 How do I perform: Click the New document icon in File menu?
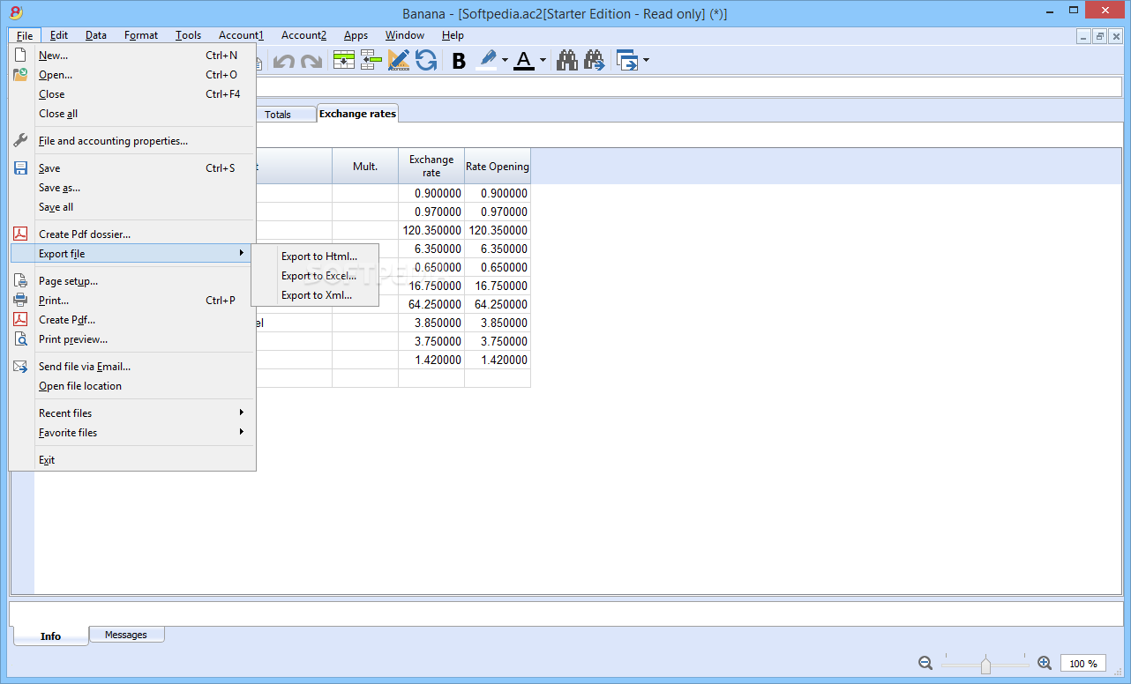coord(20,55)
